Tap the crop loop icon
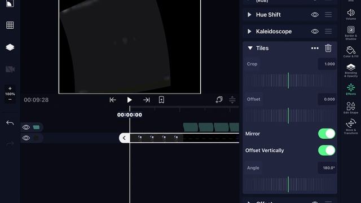361x203 pixels. coord(219,100)
